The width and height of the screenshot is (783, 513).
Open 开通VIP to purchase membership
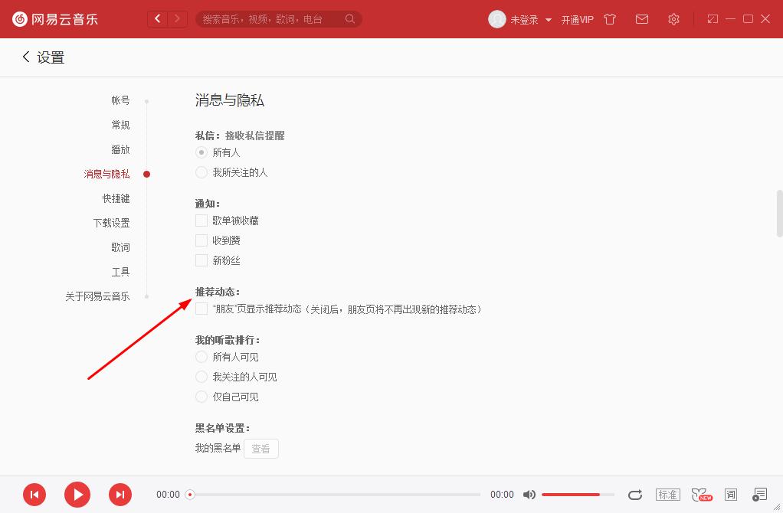577,19
